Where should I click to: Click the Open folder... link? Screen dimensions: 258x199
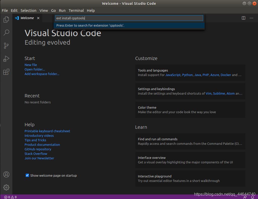(x=35, y=69)
